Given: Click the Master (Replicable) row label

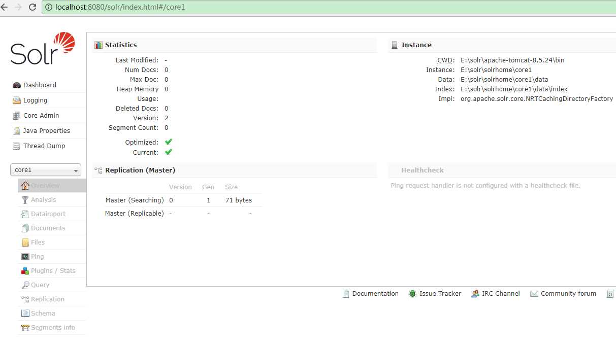Looking at the screenshot, I should [135, 214].
